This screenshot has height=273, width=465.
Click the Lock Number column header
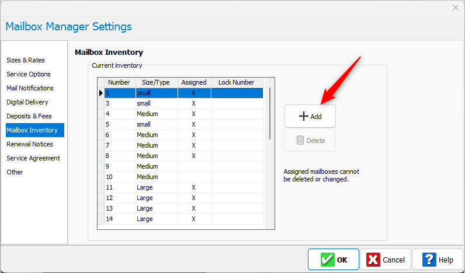tap(236, 82)
